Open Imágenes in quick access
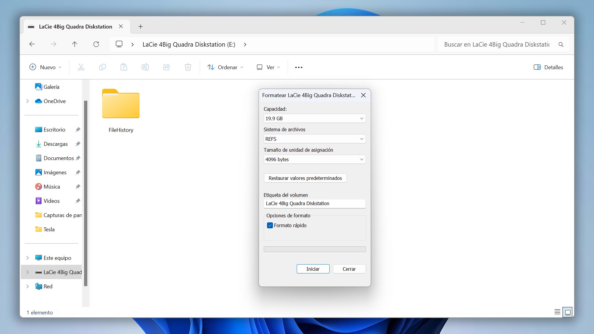 [55, 172]
